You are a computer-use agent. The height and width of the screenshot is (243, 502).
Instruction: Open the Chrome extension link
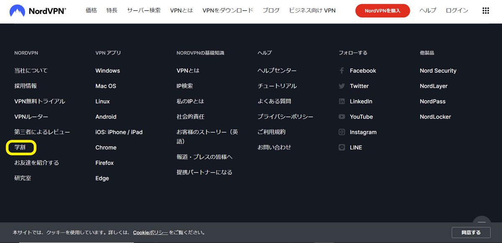tap(106, 147)
